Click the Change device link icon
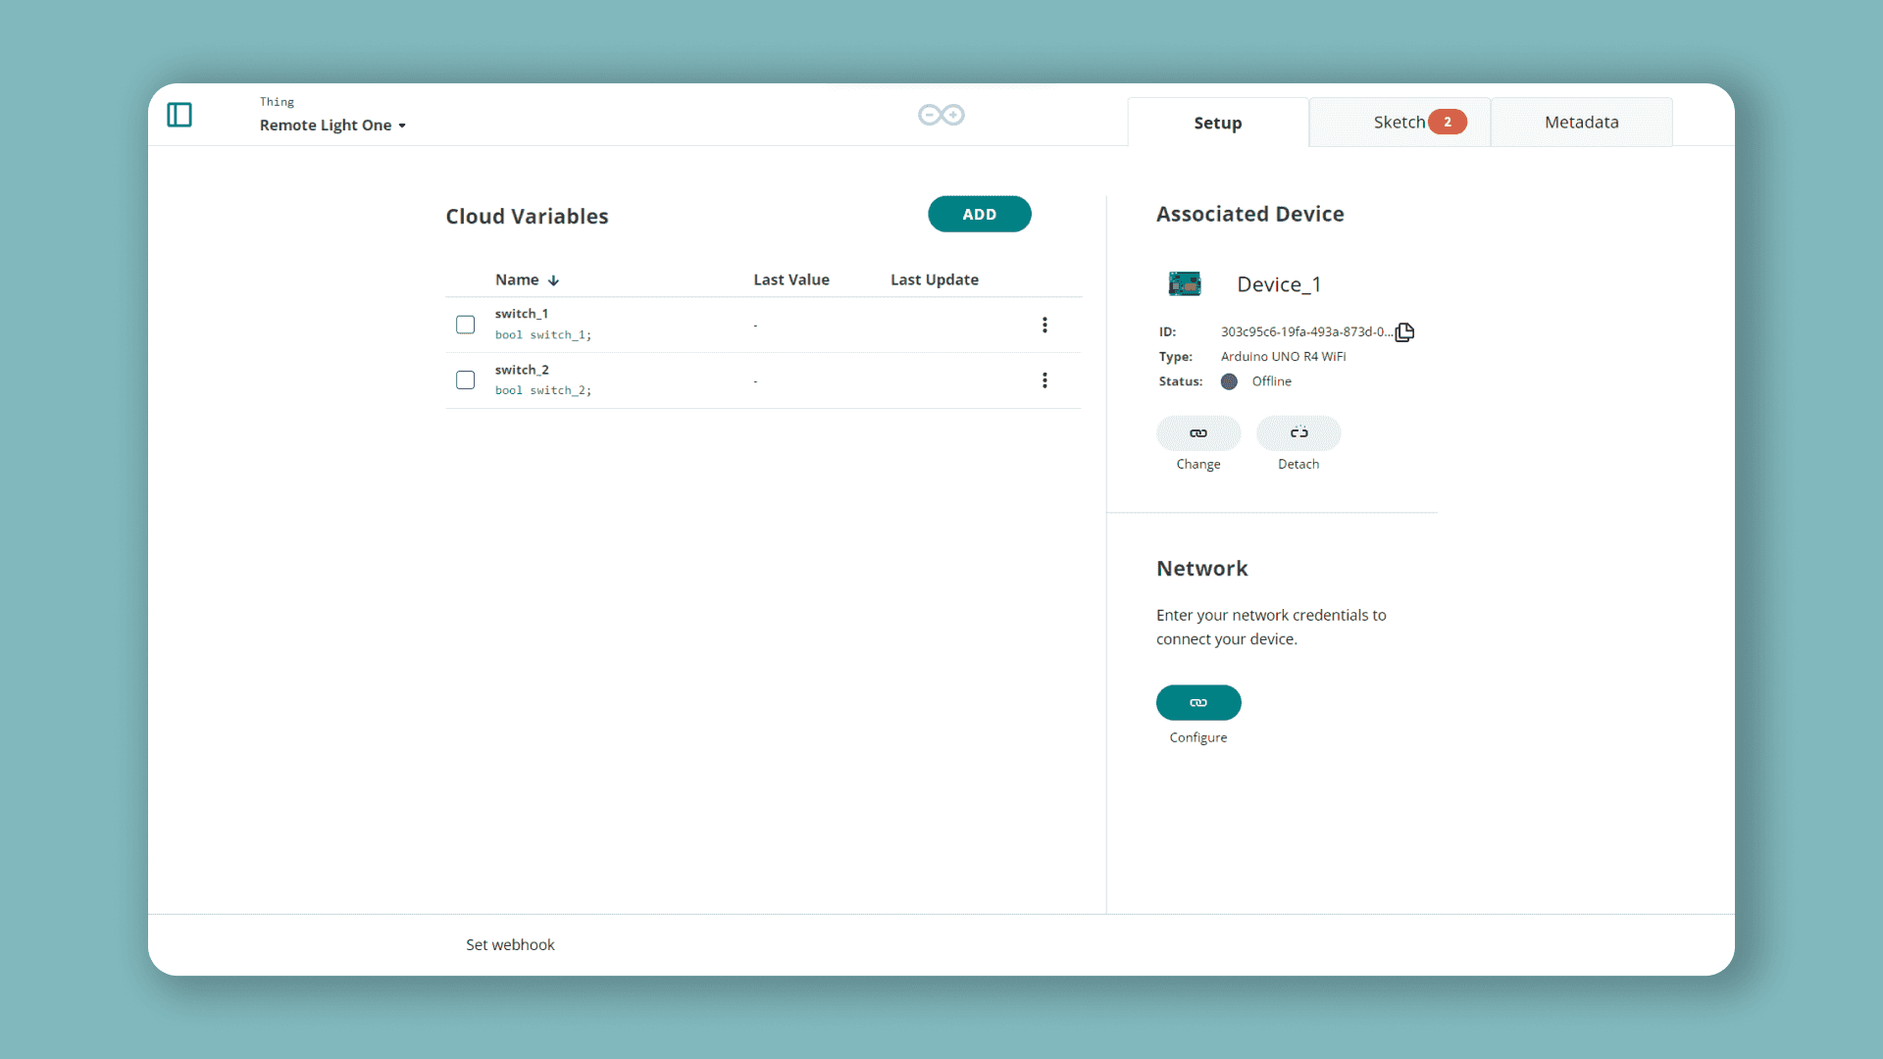1883x1059 pixels. [x=1197, y=433]
